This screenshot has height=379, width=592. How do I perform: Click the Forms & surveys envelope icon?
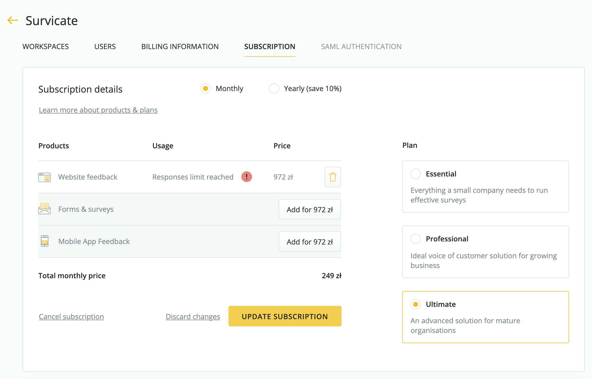[44, 209]
